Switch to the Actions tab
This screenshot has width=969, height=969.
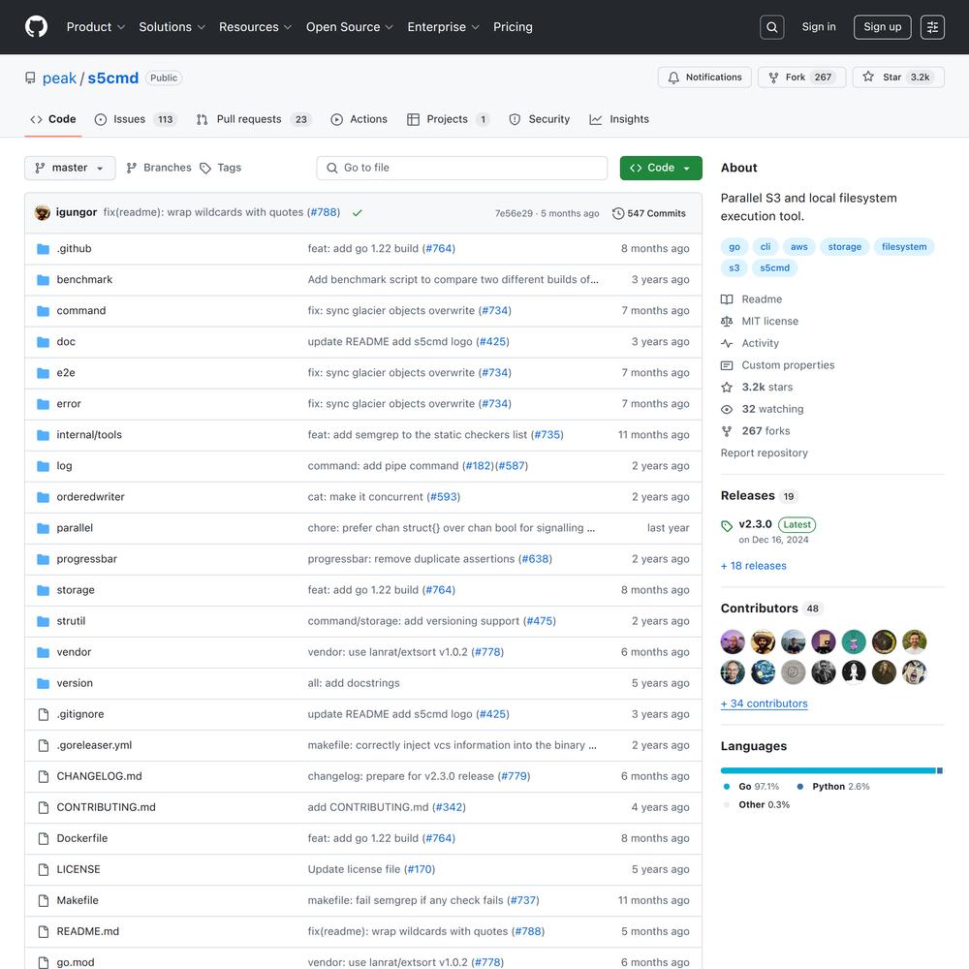click(x=359, y=119)
